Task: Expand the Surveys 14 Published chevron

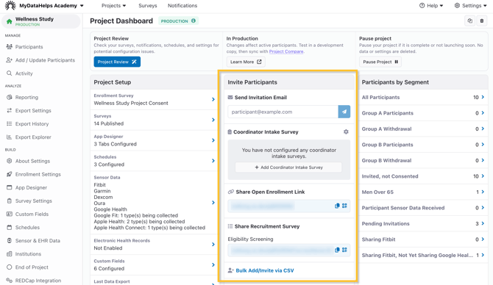Action: [213, 120]
